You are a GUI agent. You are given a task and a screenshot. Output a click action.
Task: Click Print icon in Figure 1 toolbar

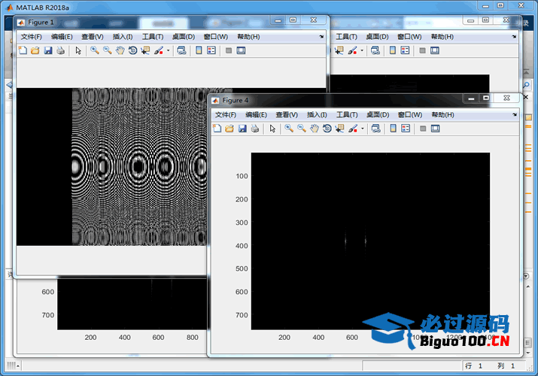61,50
